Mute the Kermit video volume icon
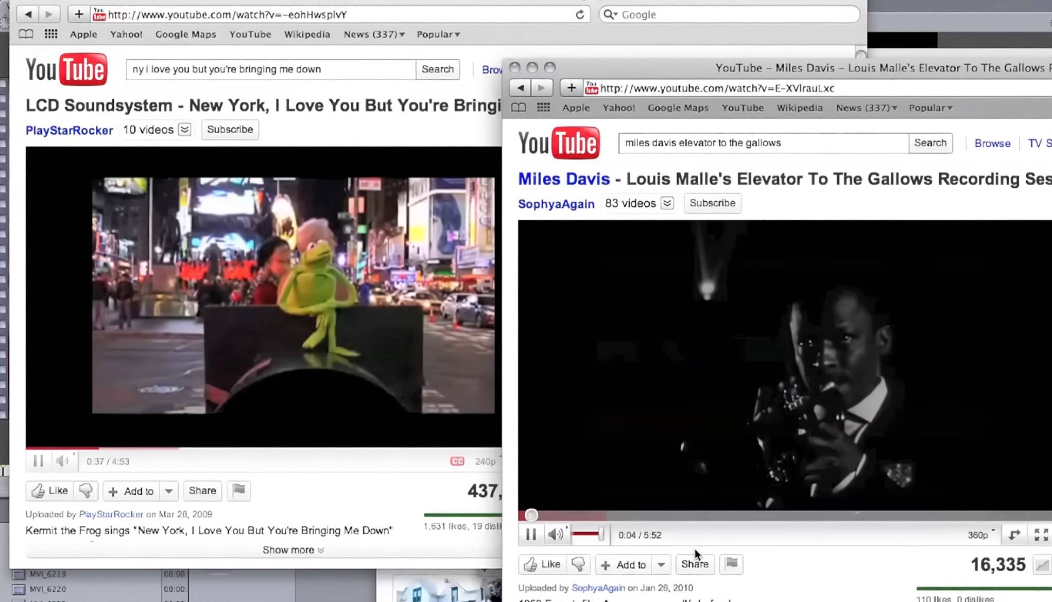The image size is (1052, 602). 62,461
